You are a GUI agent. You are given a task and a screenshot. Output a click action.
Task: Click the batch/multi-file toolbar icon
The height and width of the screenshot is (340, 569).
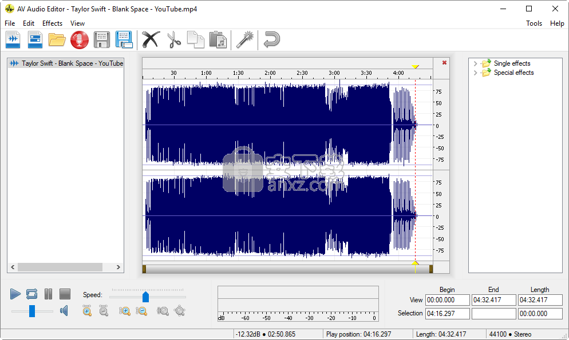(x=35, y=39)
